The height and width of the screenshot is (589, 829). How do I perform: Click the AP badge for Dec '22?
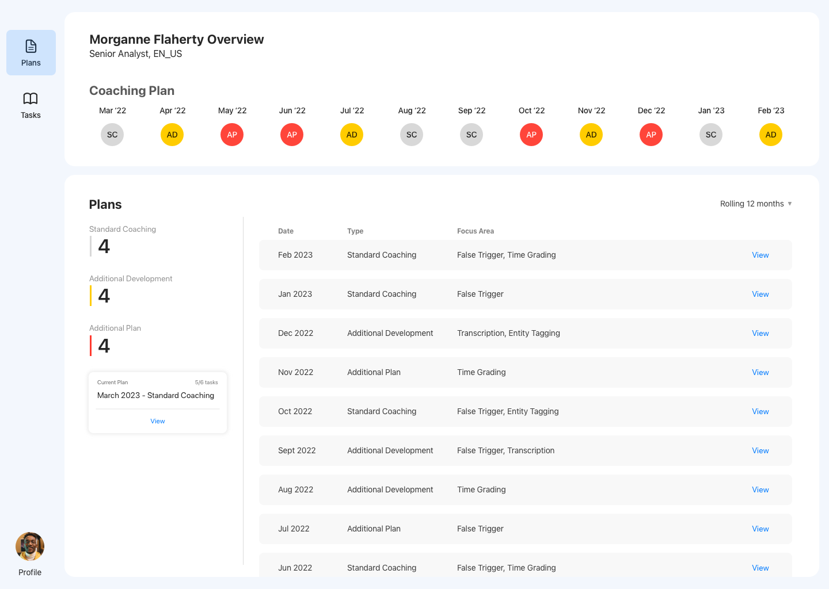click(651, 134)
